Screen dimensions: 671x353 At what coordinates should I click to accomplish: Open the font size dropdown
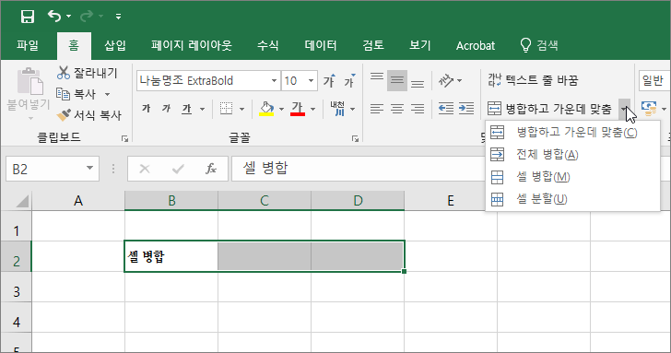tap(312, 80)
